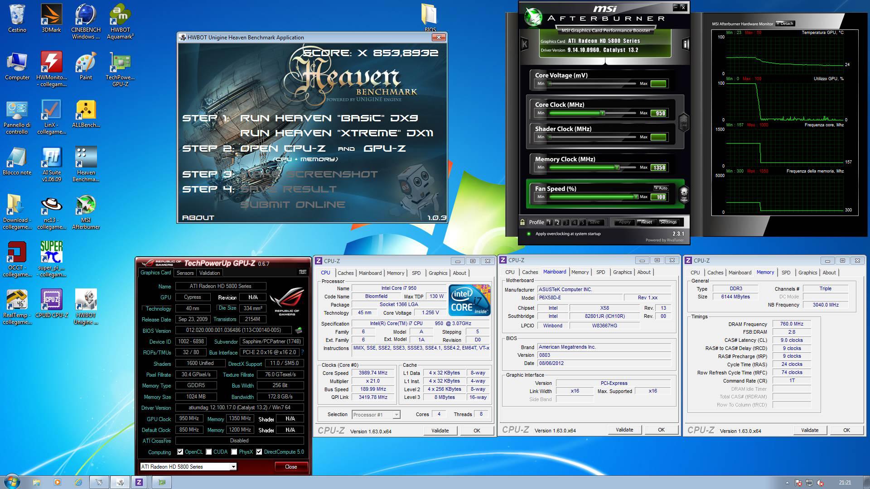
Task: Open the 3DMark desktop icon
Action: [51, 18]
